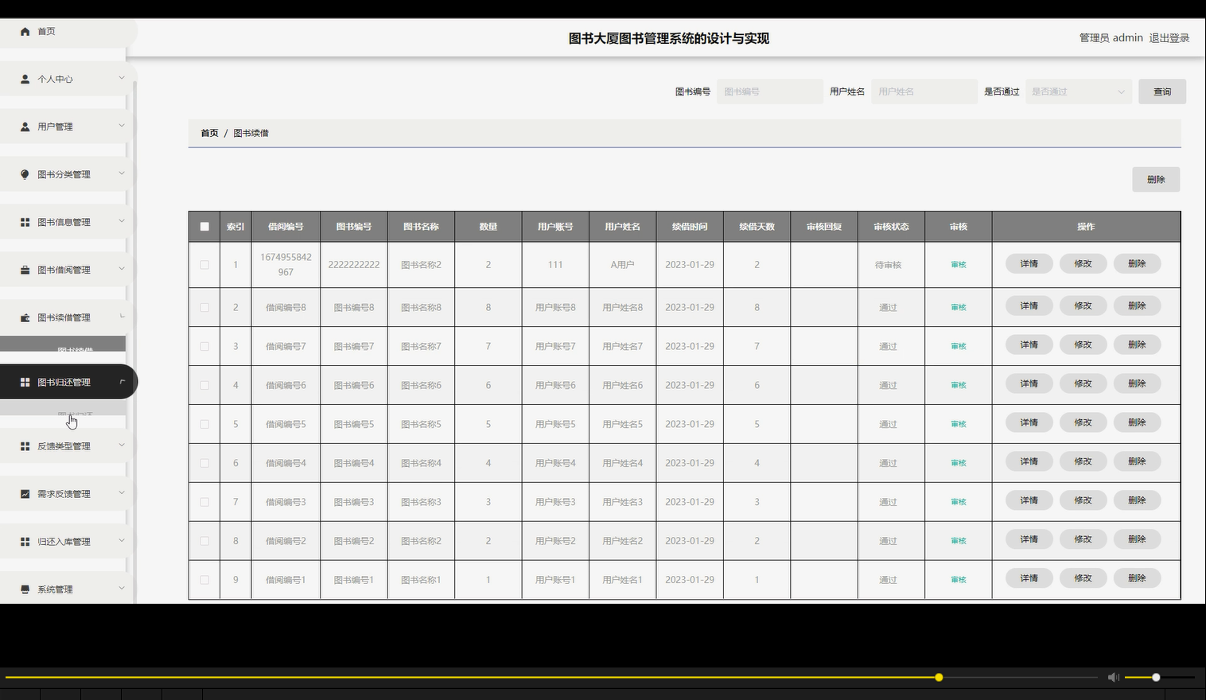
Task: Click the lightbulb icon beside 图书分类管理
Action: pos(23,173)
